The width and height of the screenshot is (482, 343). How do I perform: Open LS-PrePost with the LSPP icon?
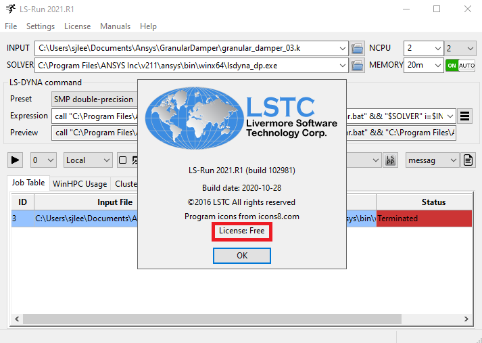click(x=390, y=160)
